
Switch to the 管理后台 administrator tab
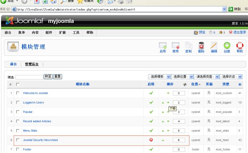click(32, 64)
